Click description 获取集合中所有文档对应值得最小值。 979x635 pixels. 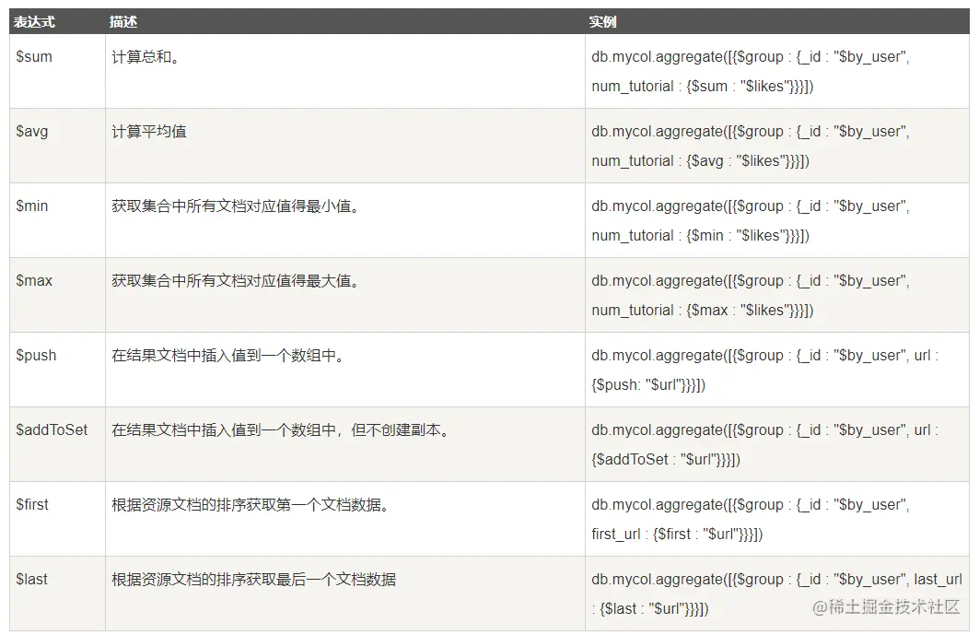pyautogui.click(x=237, y=206)
